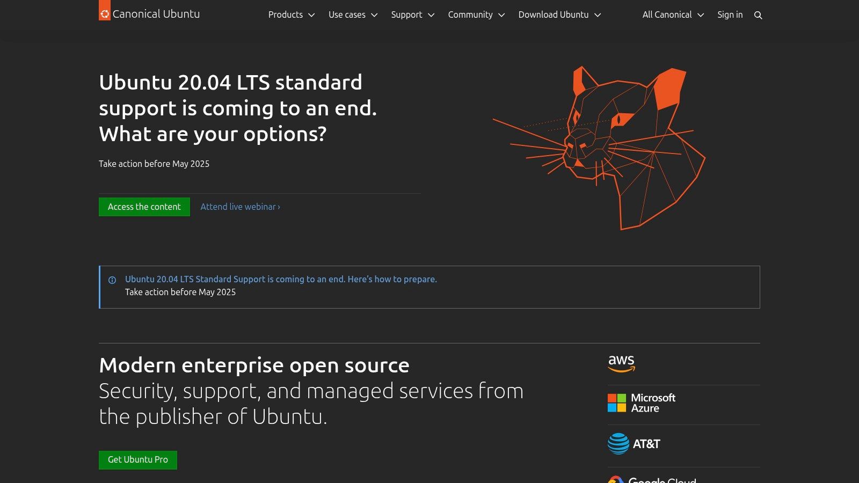This screenshot has width=859, height=483.
Task: Open the Products menu
Action: 292,15
